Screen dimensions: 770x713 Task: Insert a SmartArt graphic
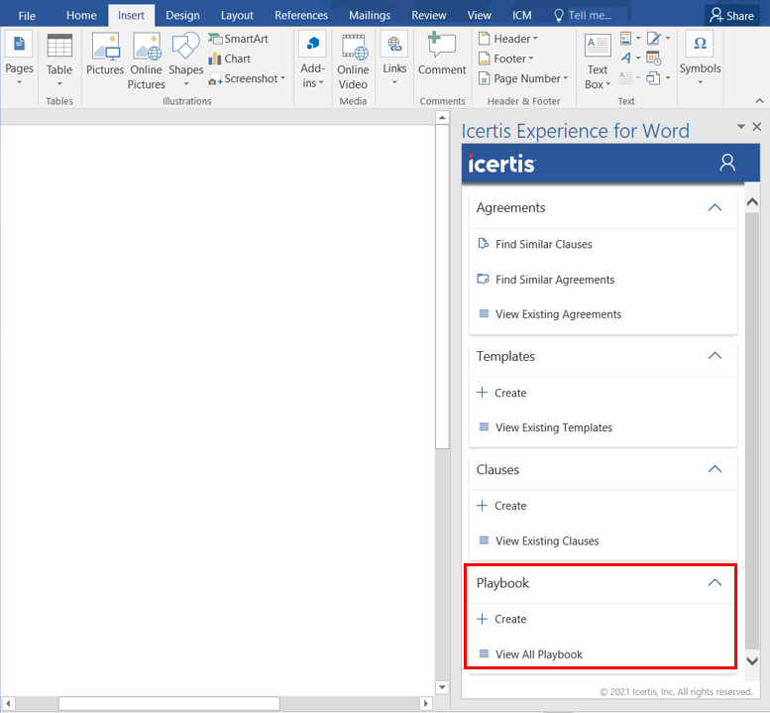click(238, 39)
